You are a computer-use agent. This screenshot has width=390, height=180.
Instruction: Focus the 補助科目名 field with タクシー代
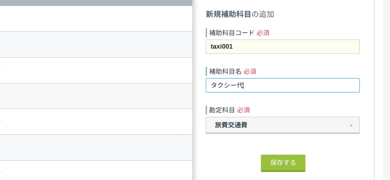click(x=283, y=85)
